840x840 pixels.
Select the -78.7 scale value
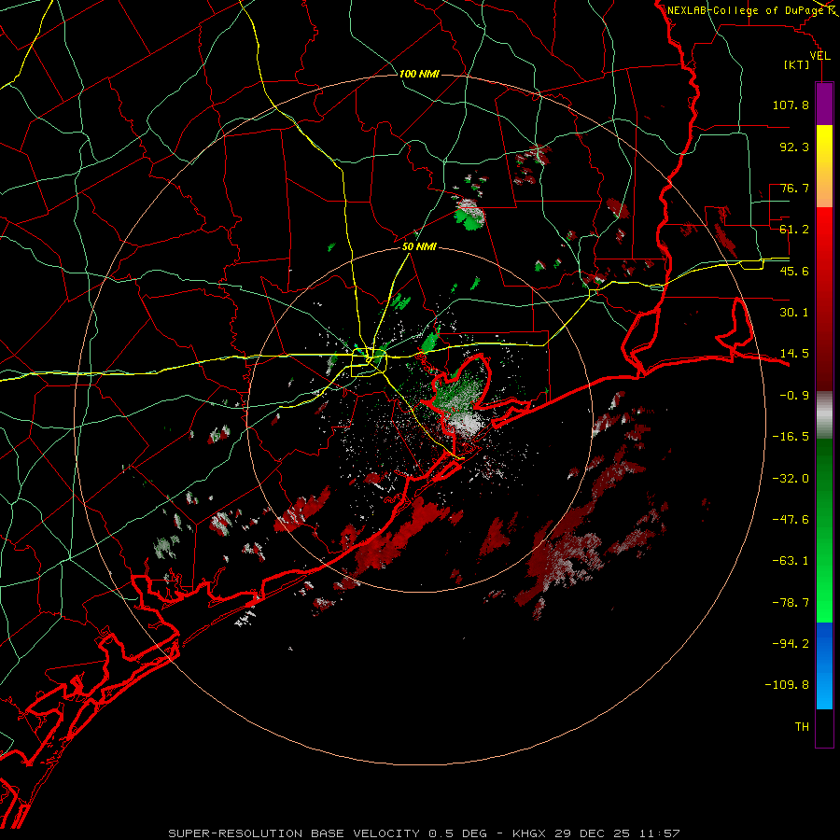click(791, 603)
